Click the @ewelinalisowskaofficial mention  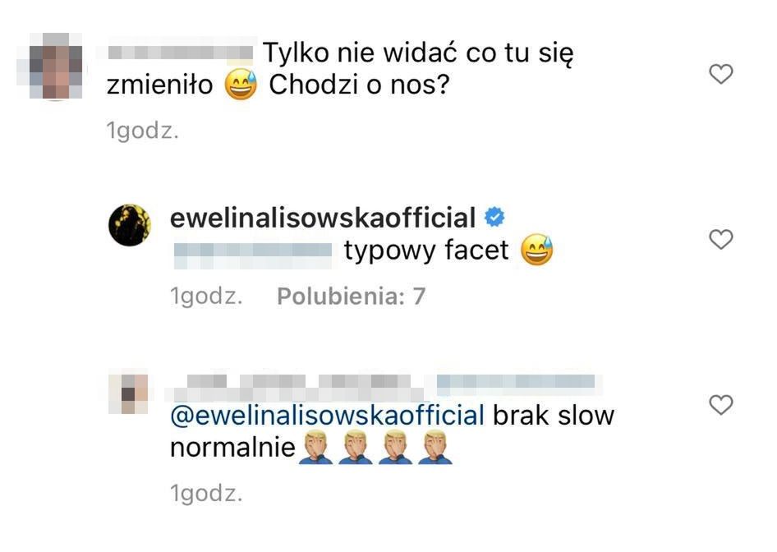tap(327, 415)
